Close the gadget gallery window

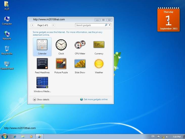(x=109, y=20)
